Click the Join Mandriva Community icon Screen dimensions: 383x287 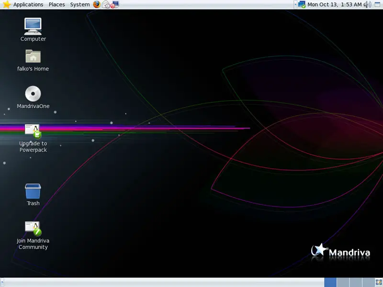[x=33, y=229]
